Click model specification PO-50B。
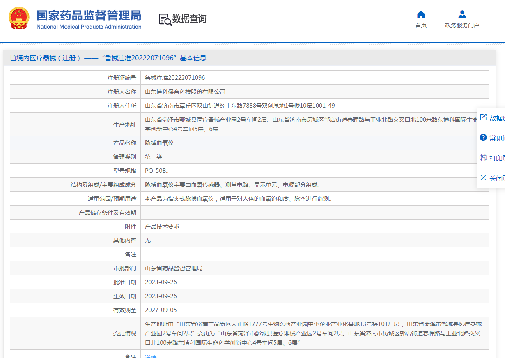Screen dimensions: 505x358 pos(157,171)
